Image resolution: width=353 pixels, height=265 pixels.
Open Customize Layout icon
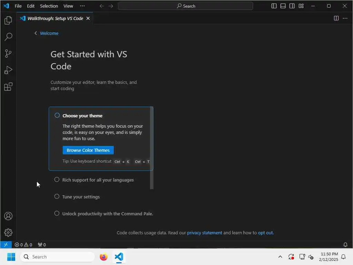301,6
